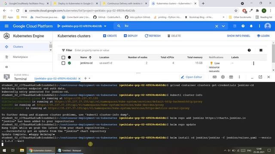The height and width of the screenshot is (154, 275).
Task: Open Marketplace in the sidebar
Action: point(20,57)
